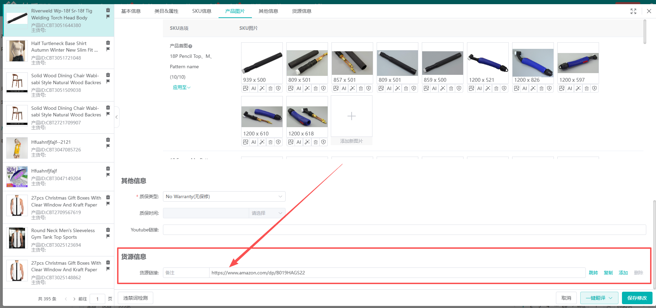Run shield check on the 939 x 500 image
Screen dimensions: 656x308
pos(278,88)
